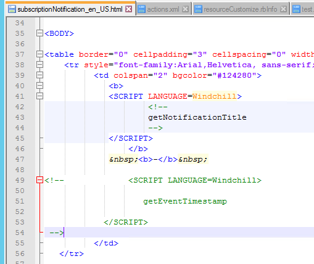Image resolution: width=314 pixels, height=264 pixels.
Task: Close the resourceCustomize.rbInfo tab
Action: (283, 9)
